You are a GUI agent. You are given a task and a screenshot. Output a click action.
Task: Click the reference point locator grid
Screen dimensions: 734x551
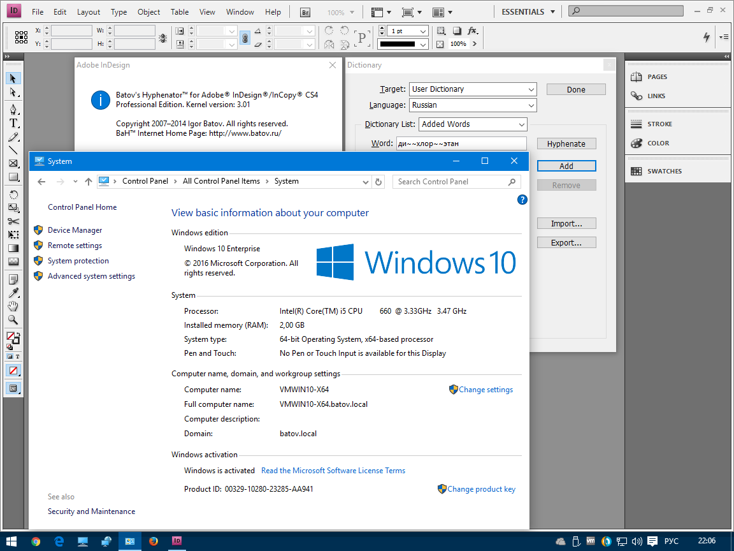coord(21,38)
